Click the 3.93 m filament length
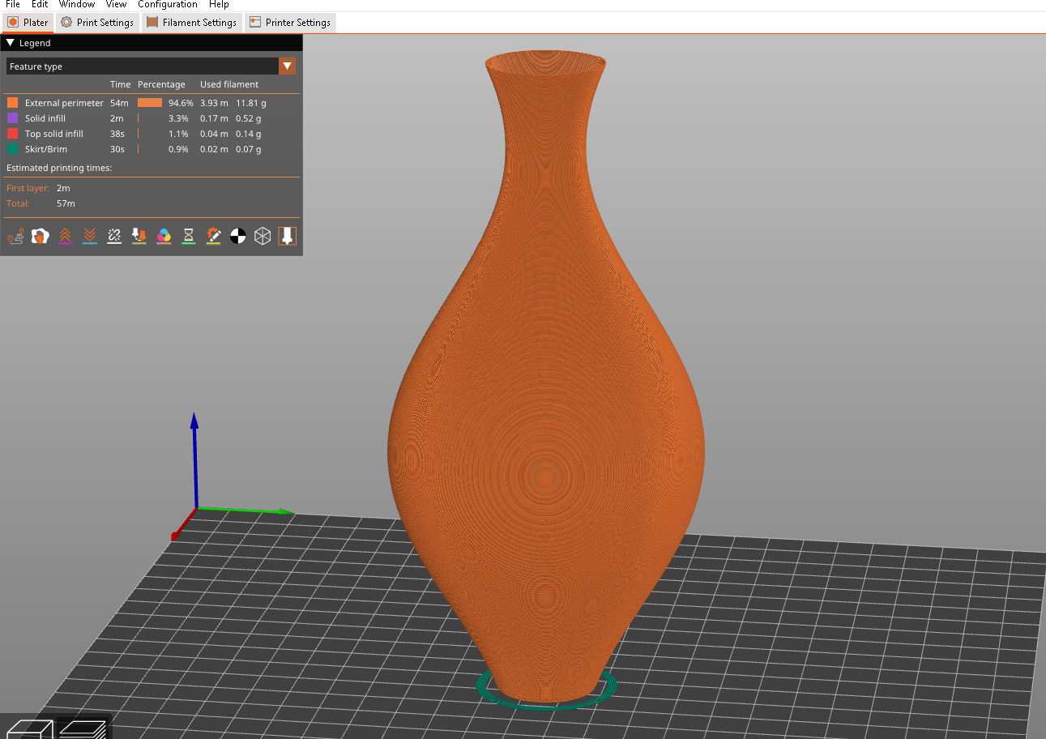 pyautogui.click(x=214, y=103)
